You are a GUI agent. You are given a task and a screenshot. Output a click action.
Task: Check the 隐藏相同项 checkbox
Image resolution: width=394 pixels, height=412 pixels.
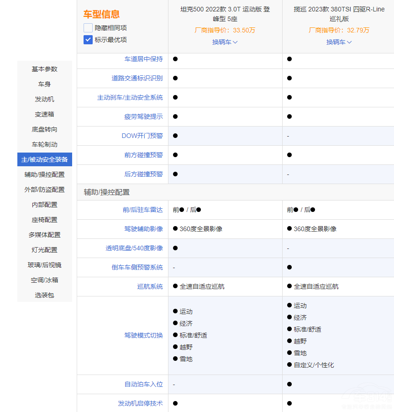point(87,28)
